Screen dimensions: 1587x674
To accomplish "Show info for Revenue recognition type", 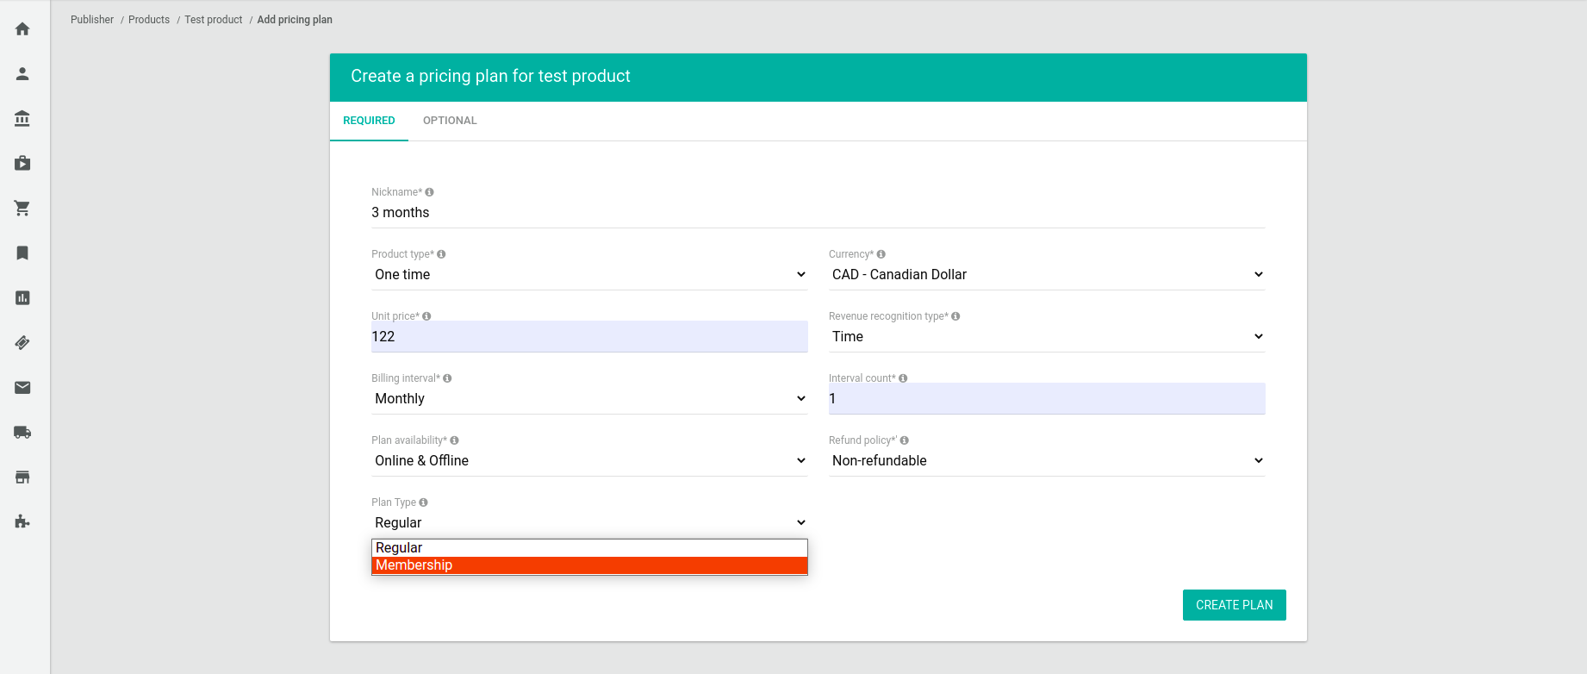I will [x=955, y=316].
